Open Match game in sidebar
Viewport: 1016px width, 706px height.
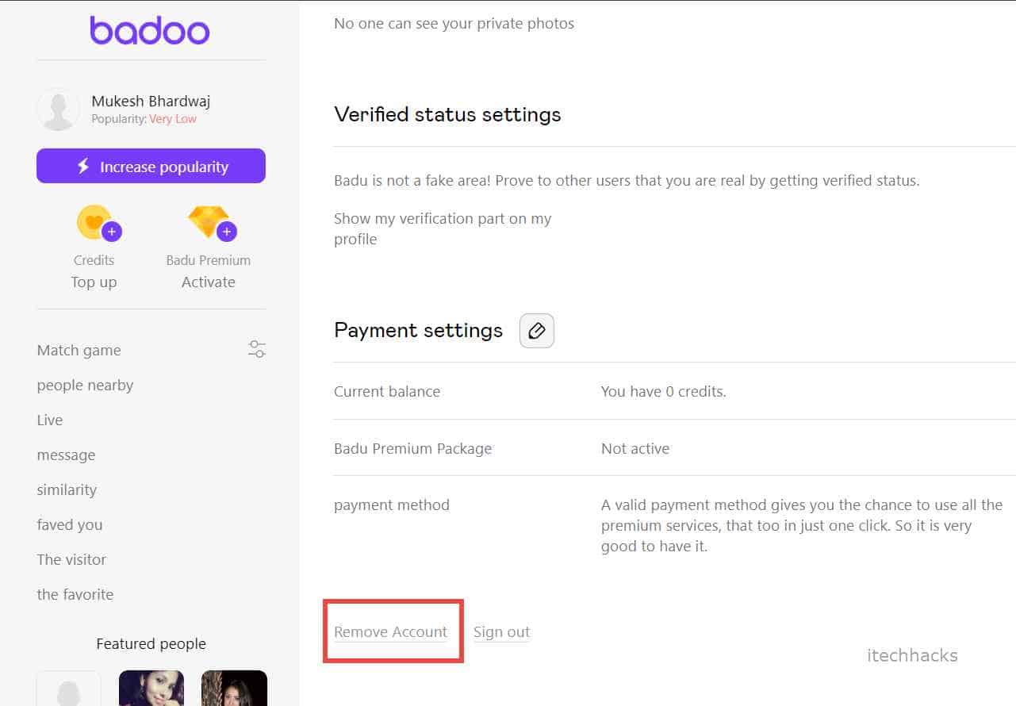click(79, 350)
